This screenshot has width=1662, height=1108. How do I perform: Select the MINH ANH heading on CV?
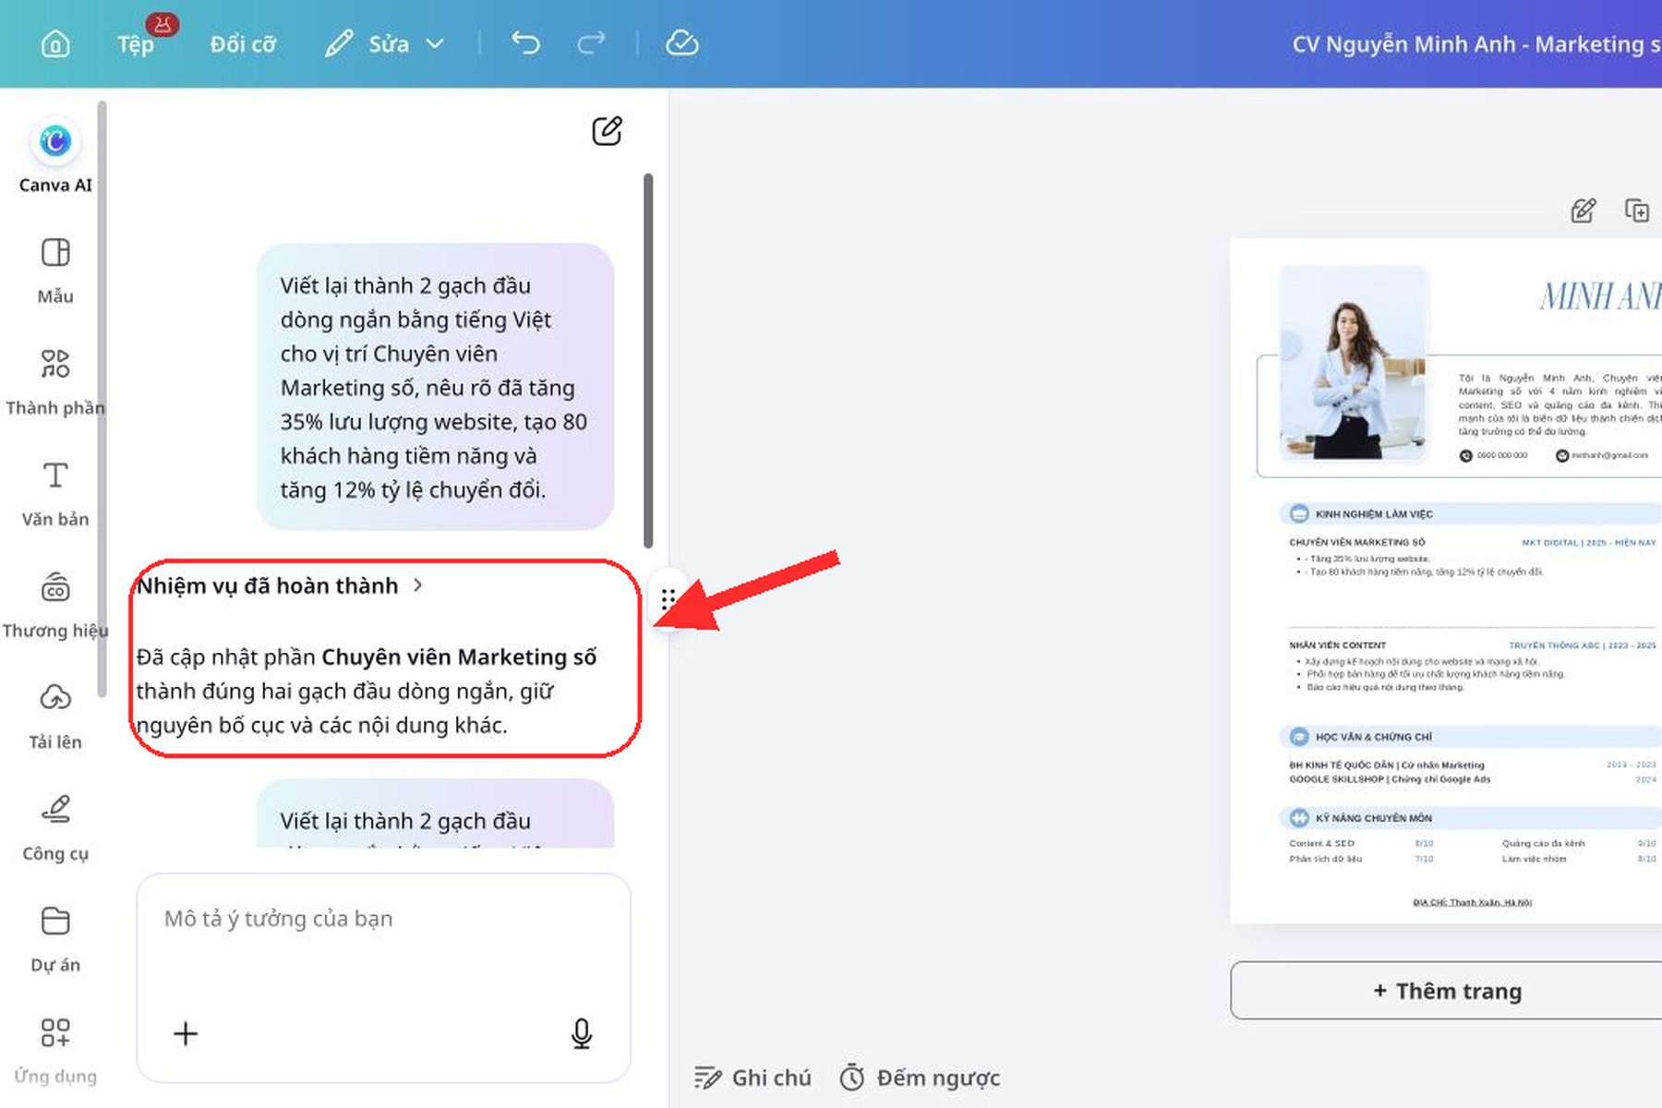tap(1600, 296)
